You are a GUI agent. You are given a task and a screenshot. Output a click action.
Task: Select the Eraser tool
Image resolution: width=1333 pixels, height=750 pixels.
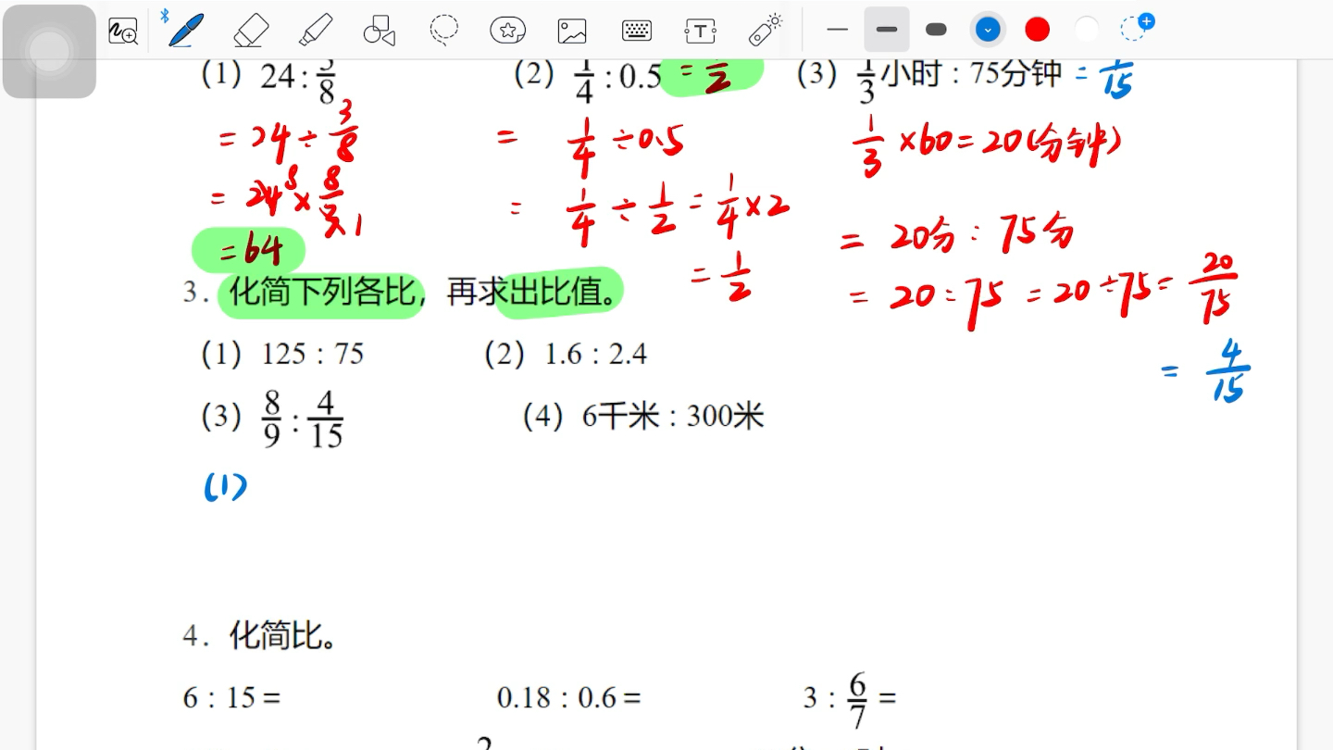click(251, 30)
